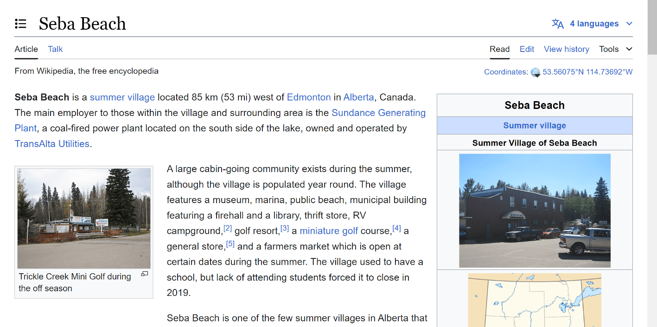Screen dimensions: 657x327
Task: Click the miniature golf link
Action: pyautogui.click(x=329, y=231)
